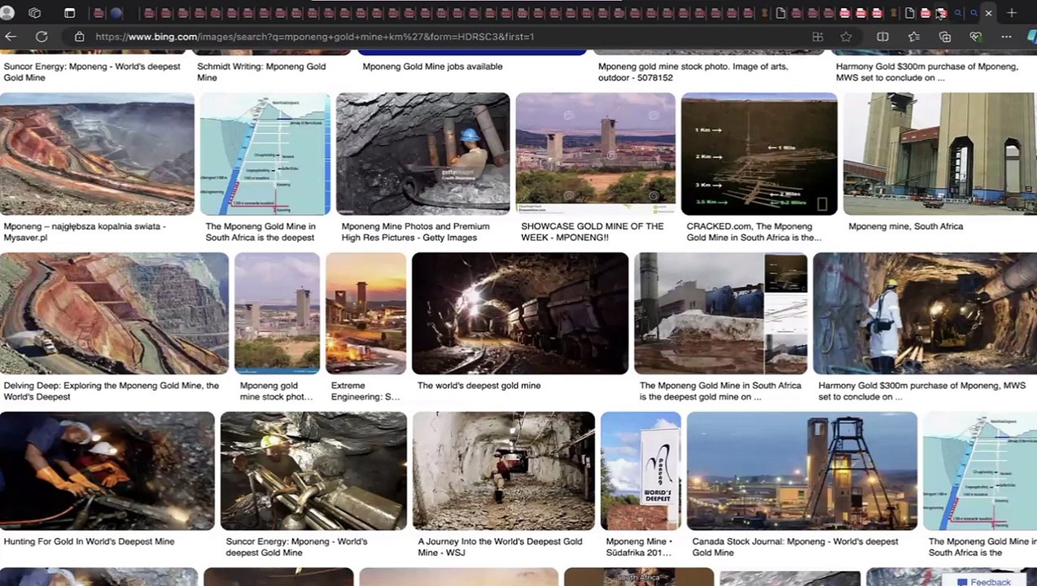Refresh the Bing images page
Screen dimensions: 1037x586
coord(42,37)
